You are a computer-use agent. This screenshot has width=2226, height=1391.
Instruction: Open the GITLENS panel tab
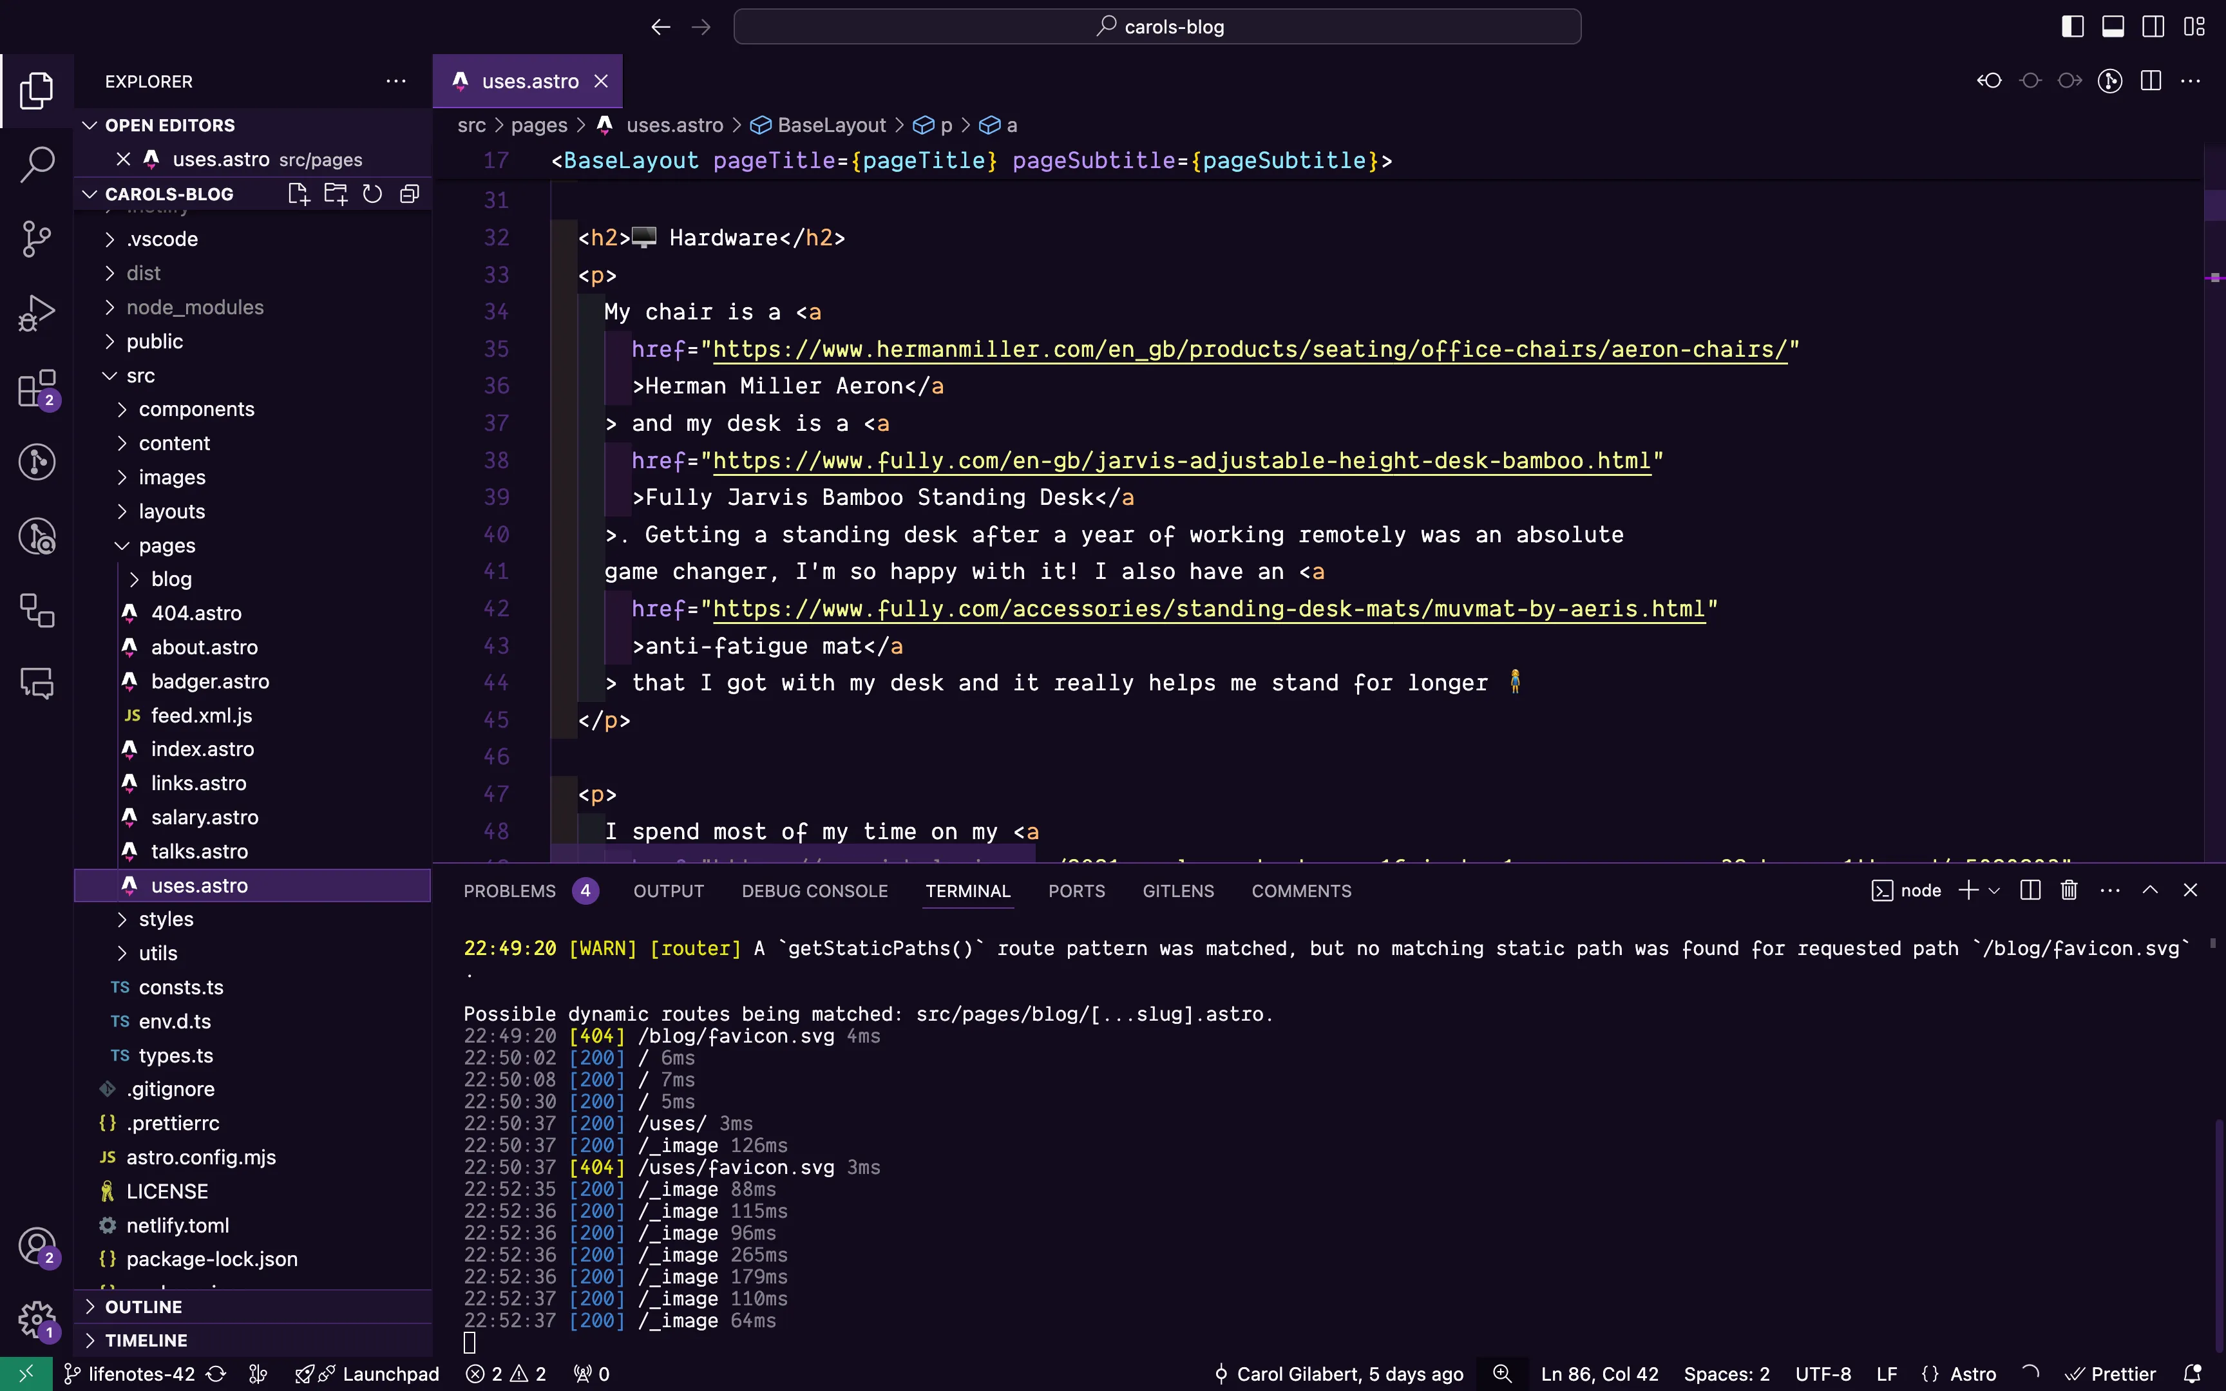[x=1177, y=891]
